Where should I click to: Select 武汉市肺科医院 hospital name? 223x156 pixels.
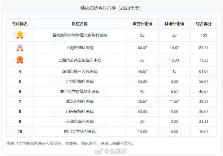tap(80, 101)
